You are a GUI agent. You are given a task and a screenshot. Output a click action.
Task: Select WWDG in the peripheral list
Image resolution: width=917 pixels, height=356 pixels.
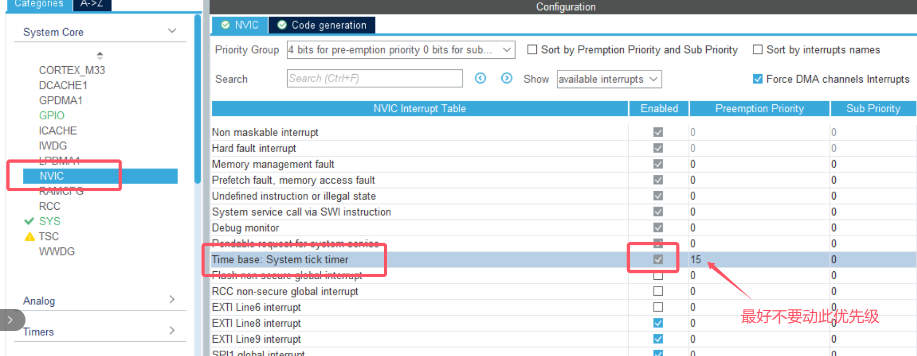coord(57,252)
